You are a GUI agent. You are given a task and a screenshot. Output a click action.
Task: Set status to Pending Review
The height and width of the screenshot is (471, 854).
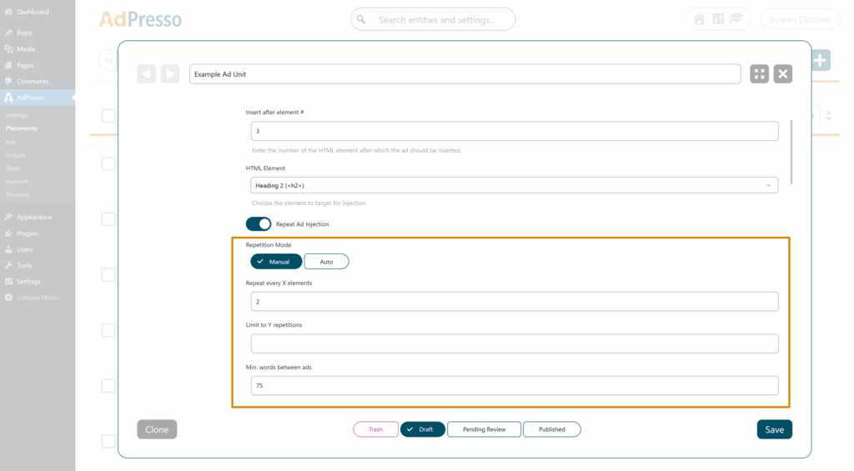[x=484, y=429]
